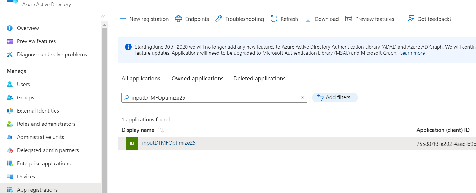Click the Got feedback person icon

pyautogui.click(x=411, y=19)
